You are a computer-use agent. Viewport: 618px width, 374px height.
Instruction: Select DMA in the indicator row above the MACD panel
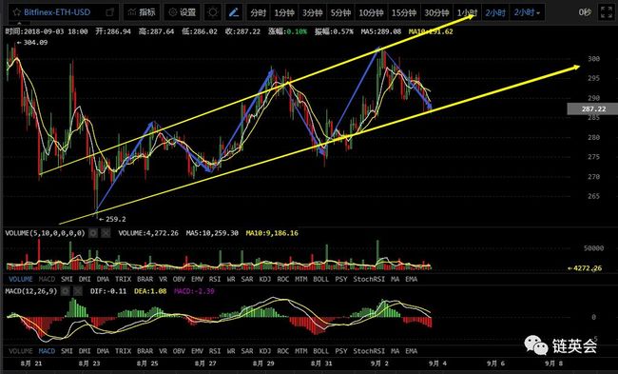tap(103, 279)
